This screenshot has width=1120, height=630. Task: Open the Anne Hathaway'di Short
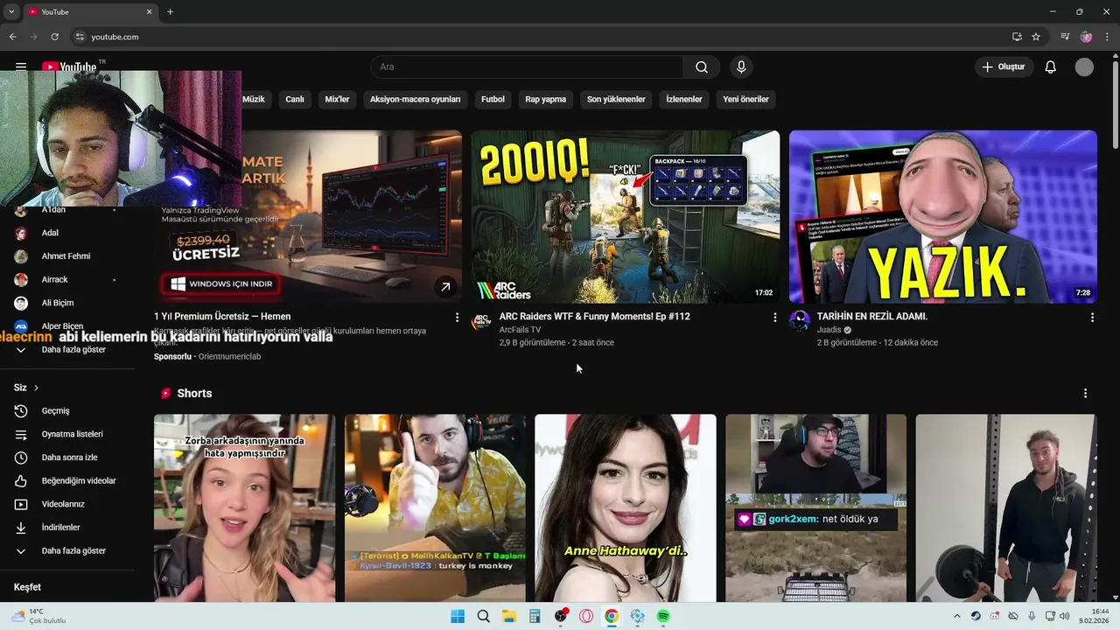point(626,508)
